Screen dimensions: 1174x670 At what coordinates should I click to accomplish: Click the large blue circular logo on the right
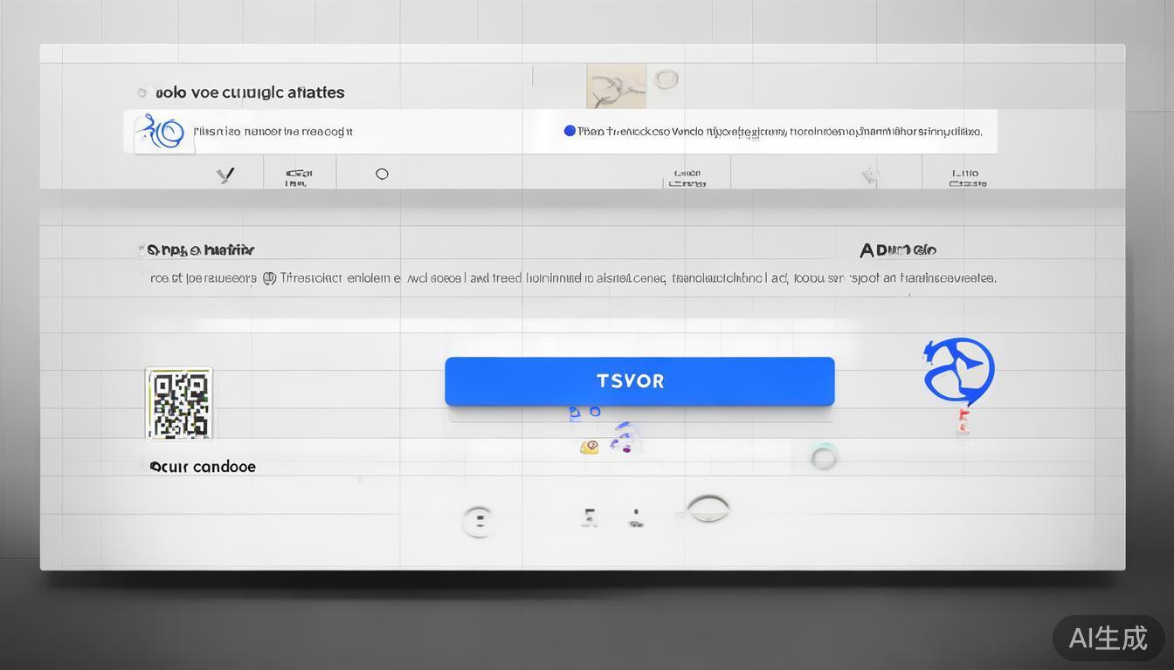pos(958,371)
